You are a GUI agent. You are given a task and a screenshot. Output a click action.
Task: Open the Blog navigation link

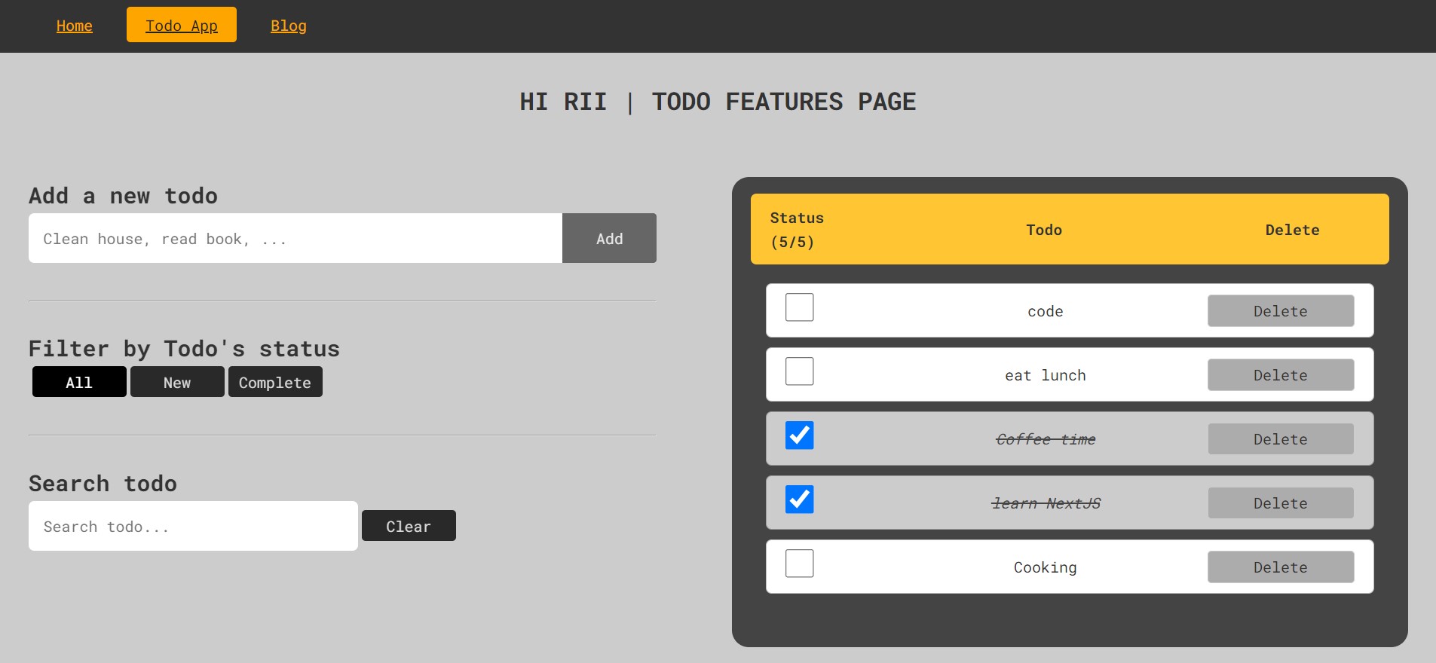(289, 26)
